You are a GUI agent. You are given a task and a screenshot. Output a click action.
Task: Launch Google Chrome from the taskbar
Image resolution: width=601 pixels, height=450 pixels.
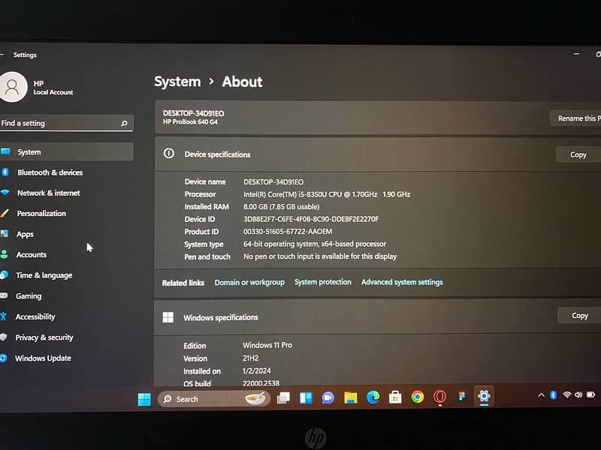(x=418, y=397)
